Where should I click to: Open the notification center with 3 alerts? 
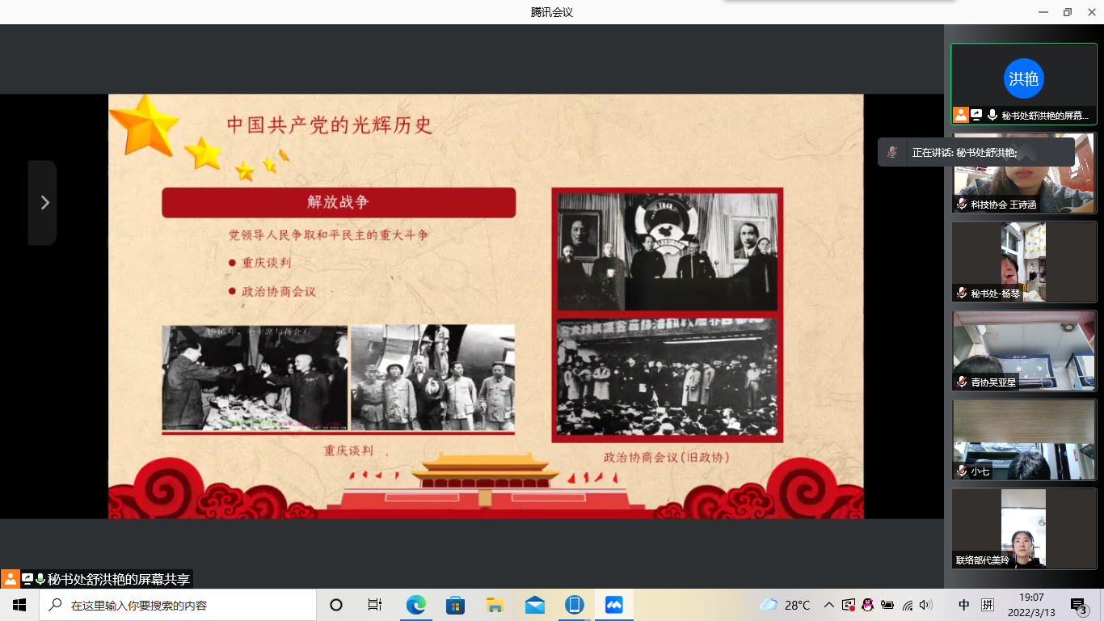[x=1078, y=605]
